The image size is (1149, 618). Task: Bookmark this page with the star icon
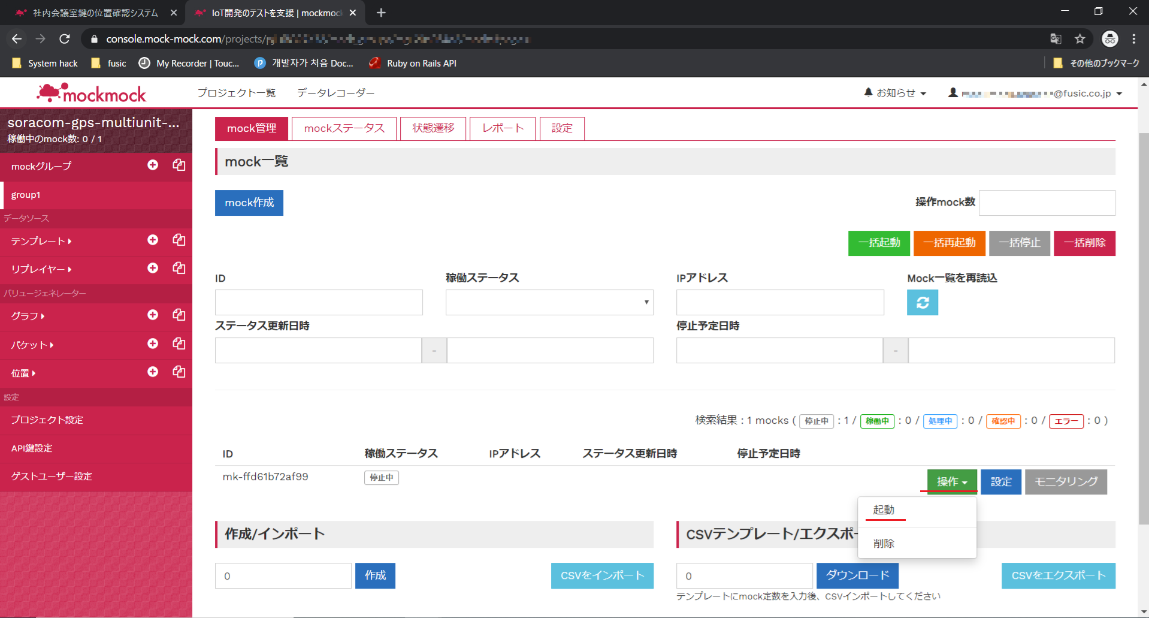pyautogui.click(x=1080, y=39)
